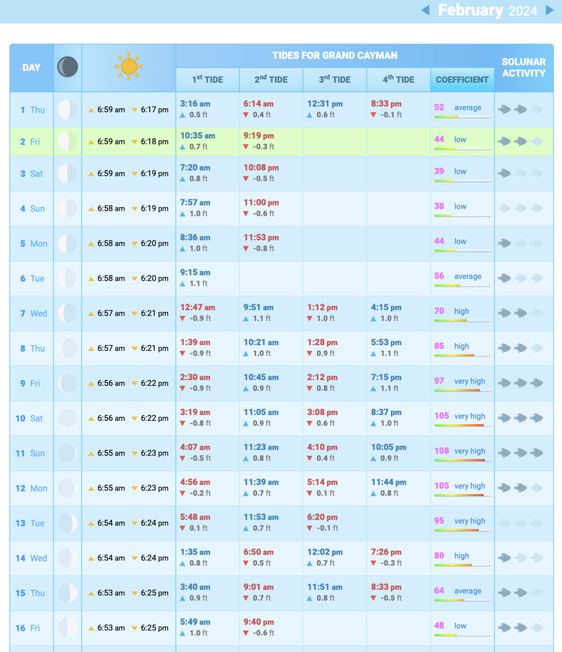Click the February 2024 month title
562x652 pixels.
[x=488, y=10]
